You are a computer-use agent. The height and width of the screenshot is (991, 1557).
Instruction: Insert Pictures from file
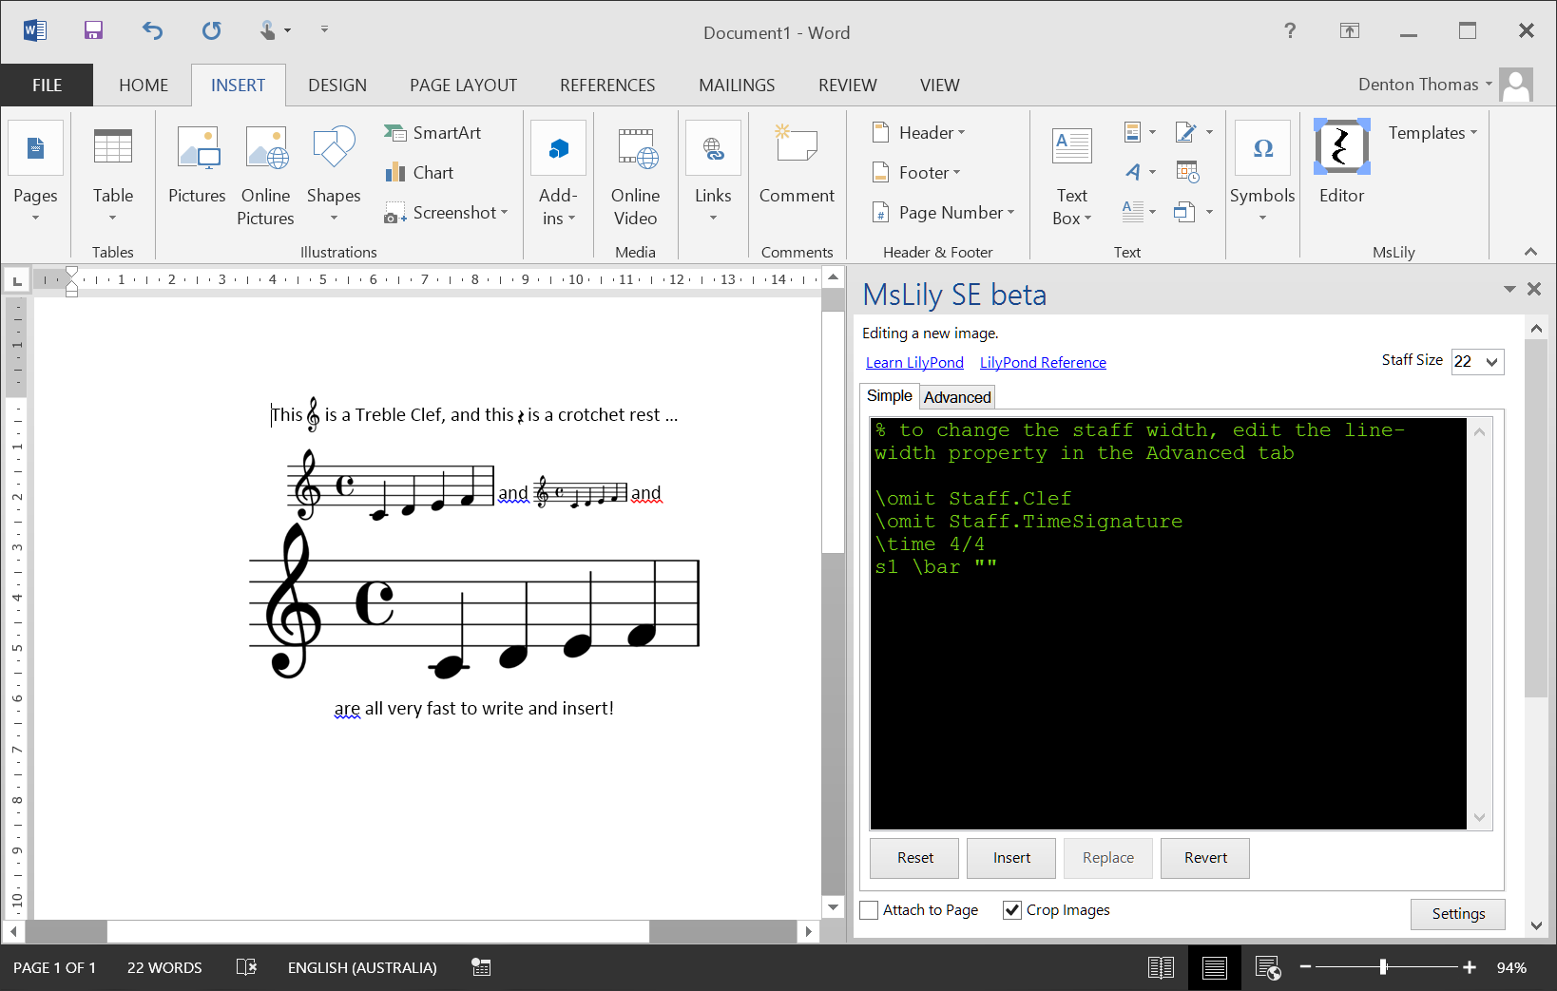tap(197, 166)
